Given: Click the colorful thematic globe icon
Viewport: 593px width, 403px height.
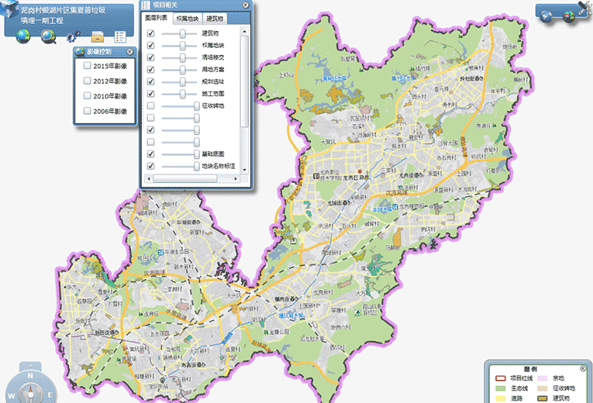Looking at the screenshot, I should (568, 16).
